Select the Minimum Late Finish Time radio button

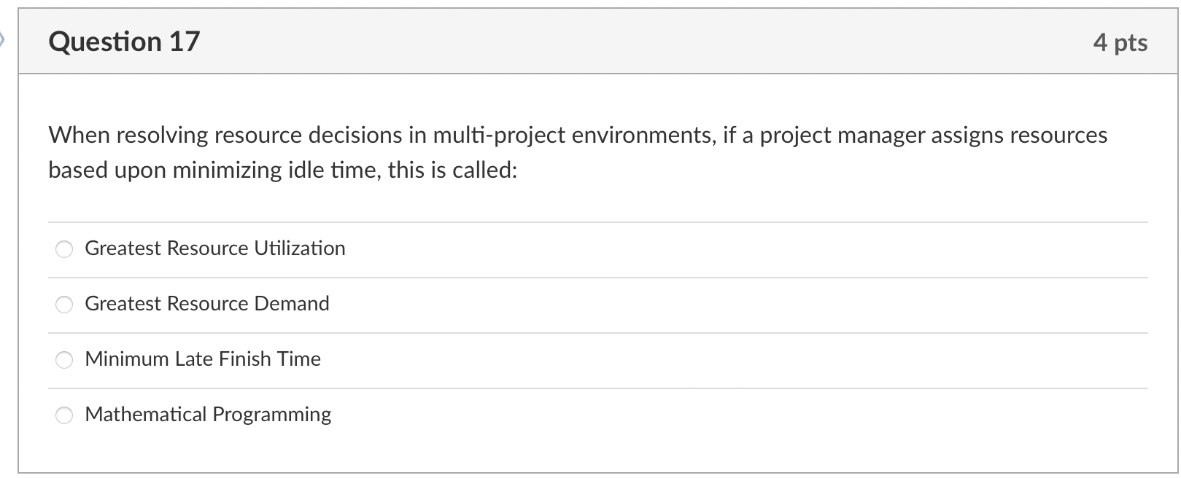tap(64, 359)
